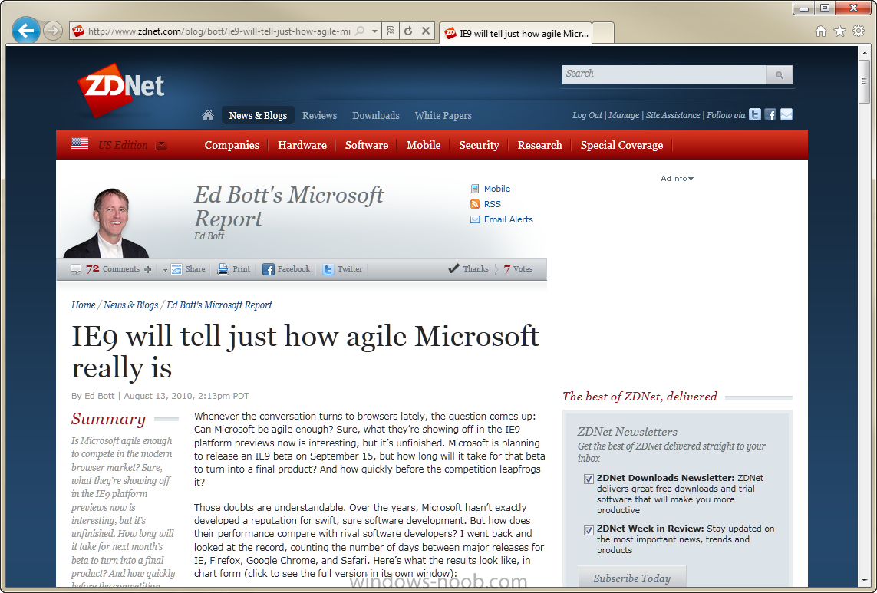Screen dimensions: 877x593
Task: Click Ed Bott's portrait photo
Action: click(x=107, y=222)
